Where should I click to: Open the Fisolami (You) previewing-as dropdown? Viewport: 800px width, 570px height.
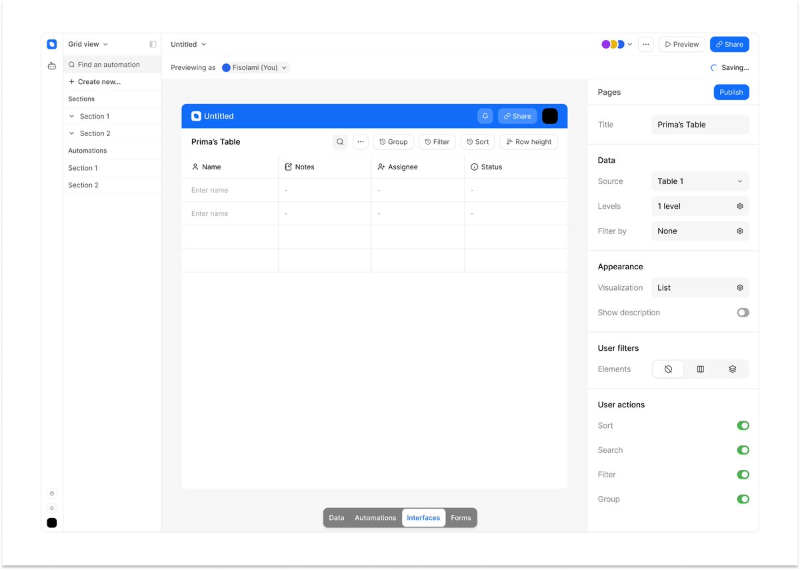(255, 68)
